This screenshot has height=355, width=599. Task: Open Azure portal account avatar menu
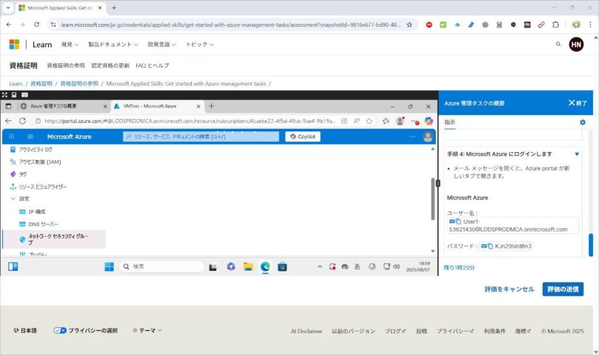[x=428, y=137]
